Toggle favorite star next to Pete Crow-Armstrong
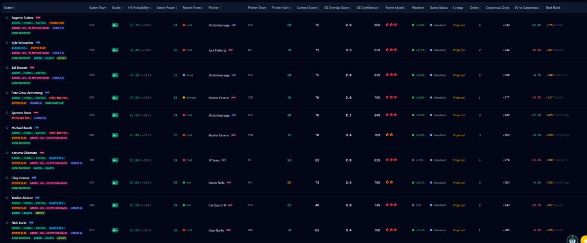This screenshot has height=243, width=587. [x=7, y=93]
